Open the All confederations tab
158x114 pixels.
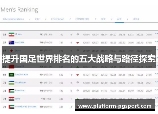pos(13,19)
